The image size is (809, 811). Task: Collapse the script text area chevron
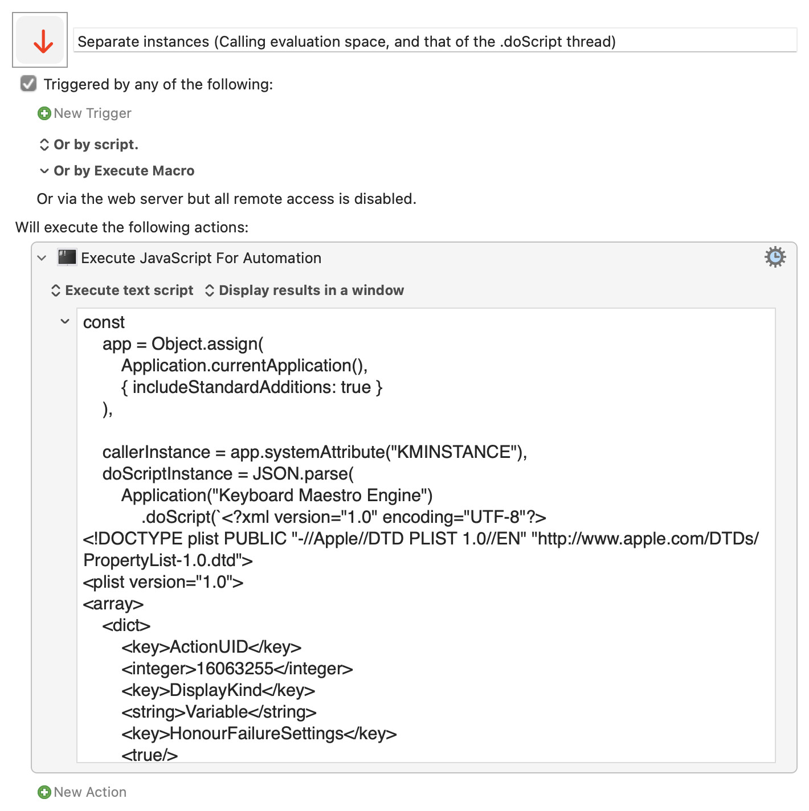(x=65, y=322)
